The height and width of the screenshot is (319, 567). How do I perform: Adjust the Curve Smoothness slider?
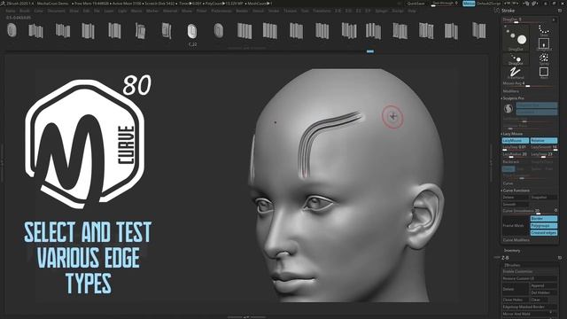click(x=527, y=211)
